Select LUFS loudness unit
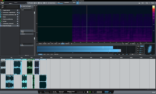The height and width of the screenshot is (94, 156). (138, 46)
